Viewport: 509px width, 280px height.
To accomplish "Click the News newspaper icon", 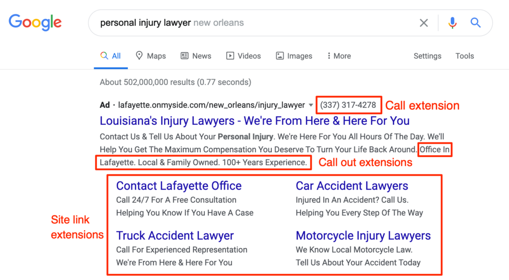I will pyautogui.click(x=185, y=56).
